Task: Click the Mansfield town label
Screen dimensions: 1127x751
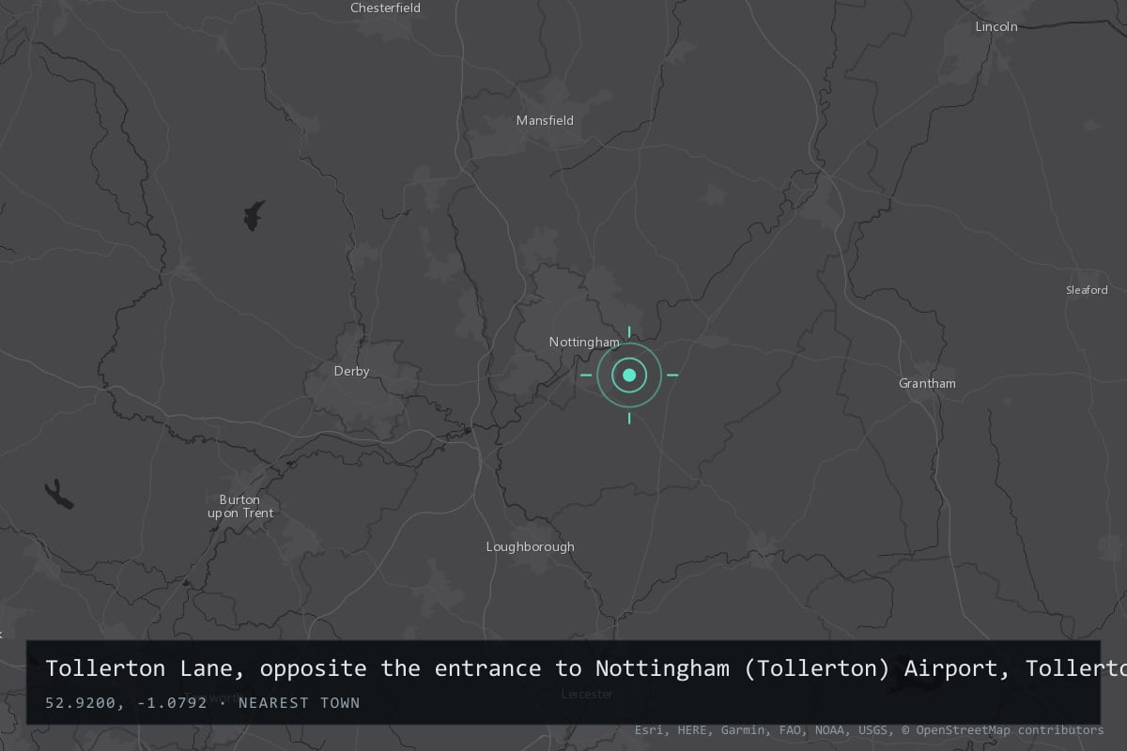Action: pyautogui.click(x=545, y=120)
